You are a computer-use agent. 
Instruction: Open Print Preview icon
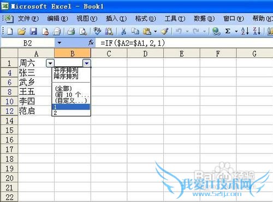pos(83,31)
